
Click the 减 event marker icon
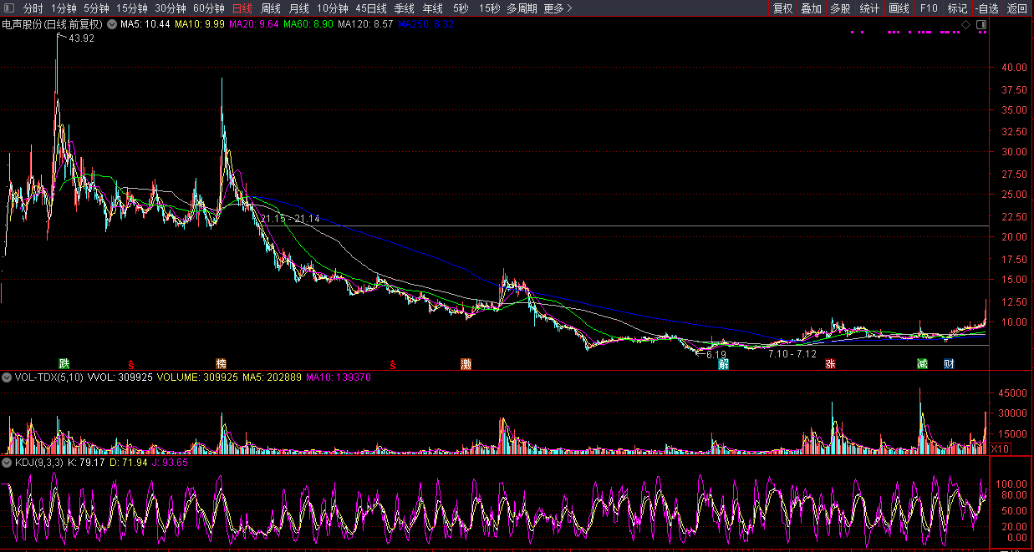click(922, 363)
